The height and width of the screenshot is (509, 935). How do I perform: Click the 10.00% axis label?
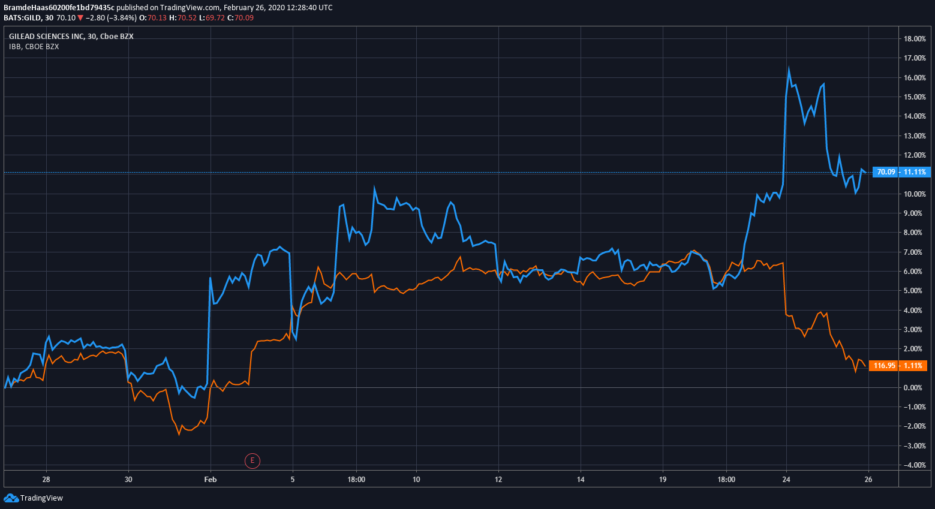tap(915, 194)
